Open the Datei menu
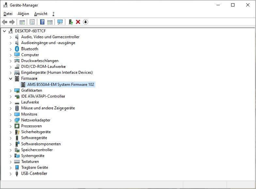Image resolution: width=256 pixels, height=189 pixels. coord(8,14)
